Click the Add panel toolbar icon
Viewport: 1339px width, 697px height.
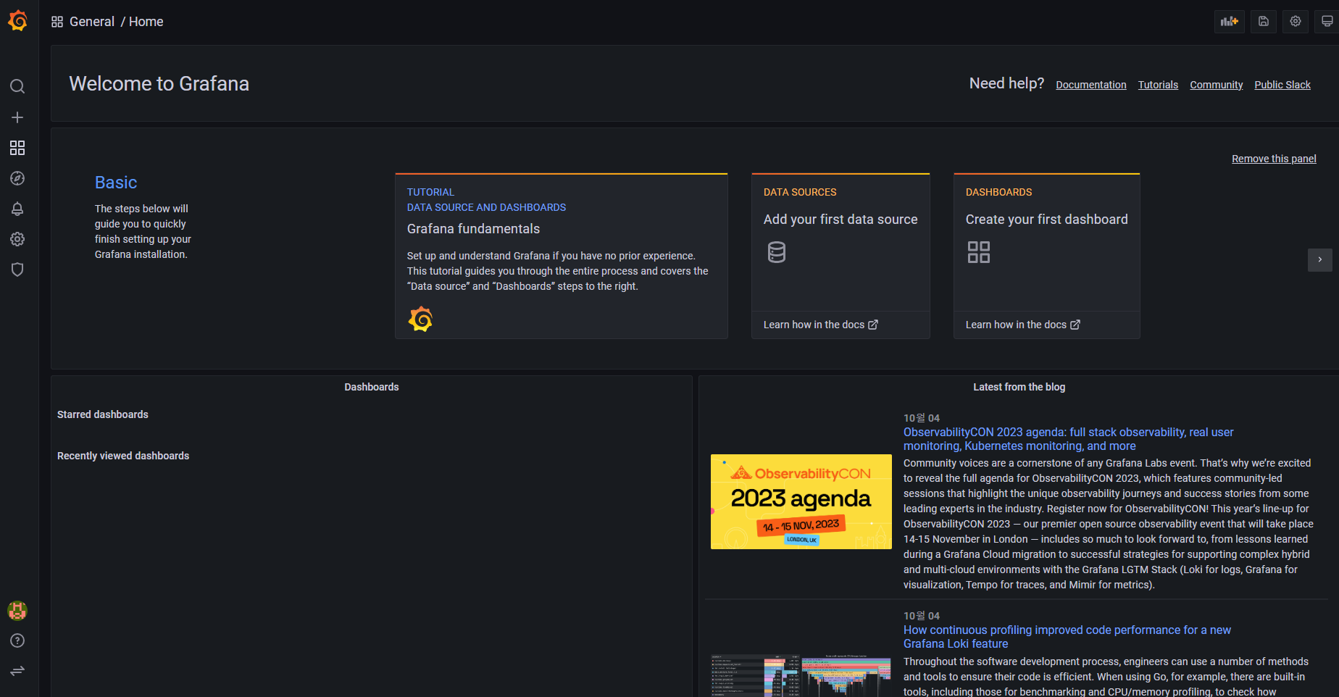(x=1230, y=21)
